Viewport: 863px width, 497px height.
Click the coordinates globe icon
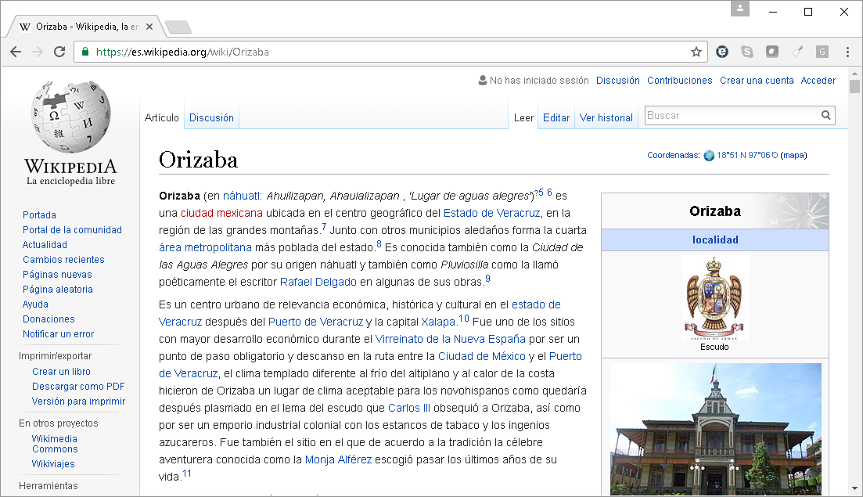[709, 156]
